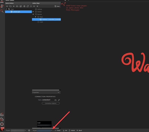149x132 pixels.
Task: Click project settings icon in status bar
Action: click(x=29, y=130)
